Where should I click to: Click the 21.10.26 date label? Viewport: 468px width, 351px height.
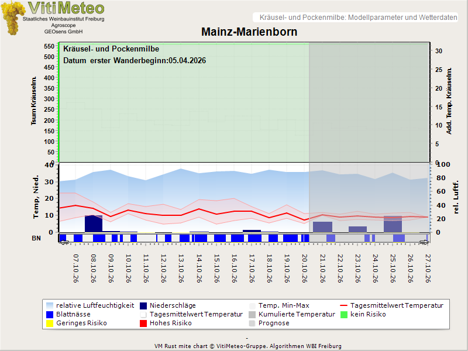322,269
